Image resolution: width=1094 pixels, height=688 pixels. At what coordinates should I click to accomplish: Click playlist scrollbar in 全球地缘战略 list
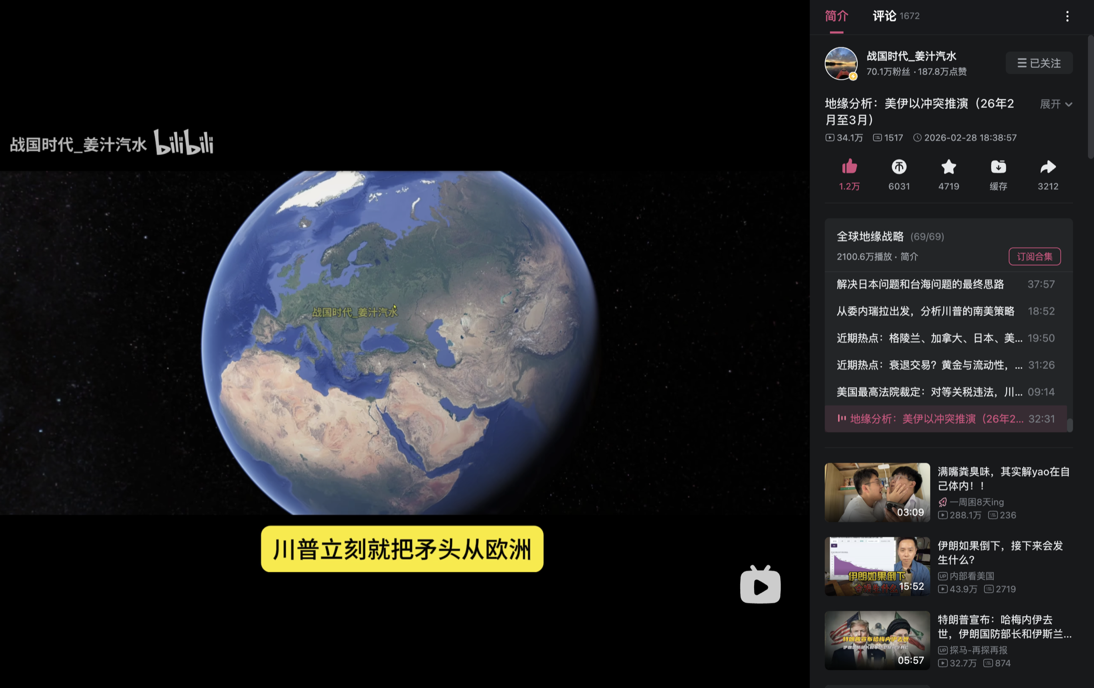(1069, 425)
